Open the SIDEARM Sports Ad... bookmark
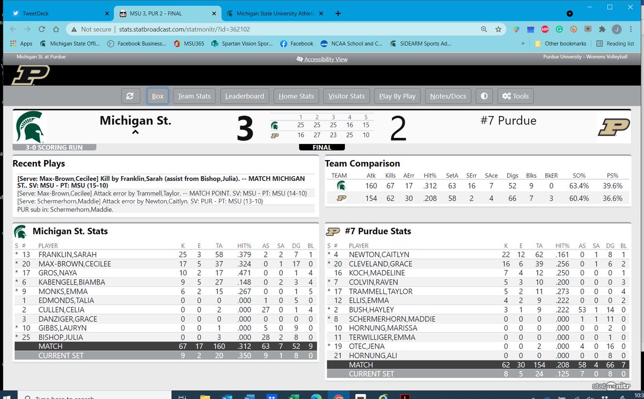The width and height of the screenshot is (644, 399). 421,43
